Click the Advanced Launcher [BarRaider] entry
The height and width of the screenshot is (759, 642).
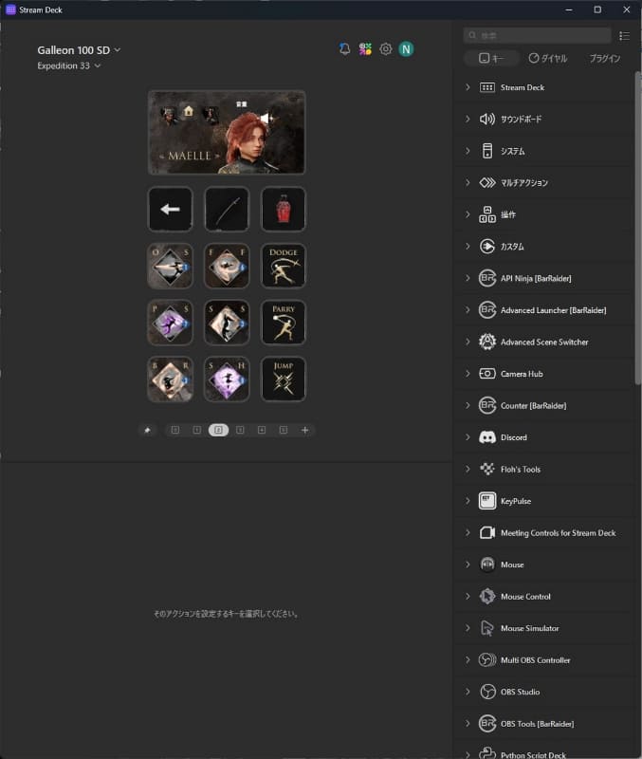544,310
